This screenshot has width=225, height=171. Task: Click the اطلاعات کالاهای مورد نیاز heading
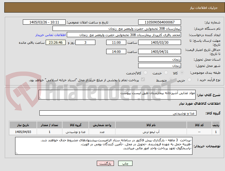[x=200, y=104]
